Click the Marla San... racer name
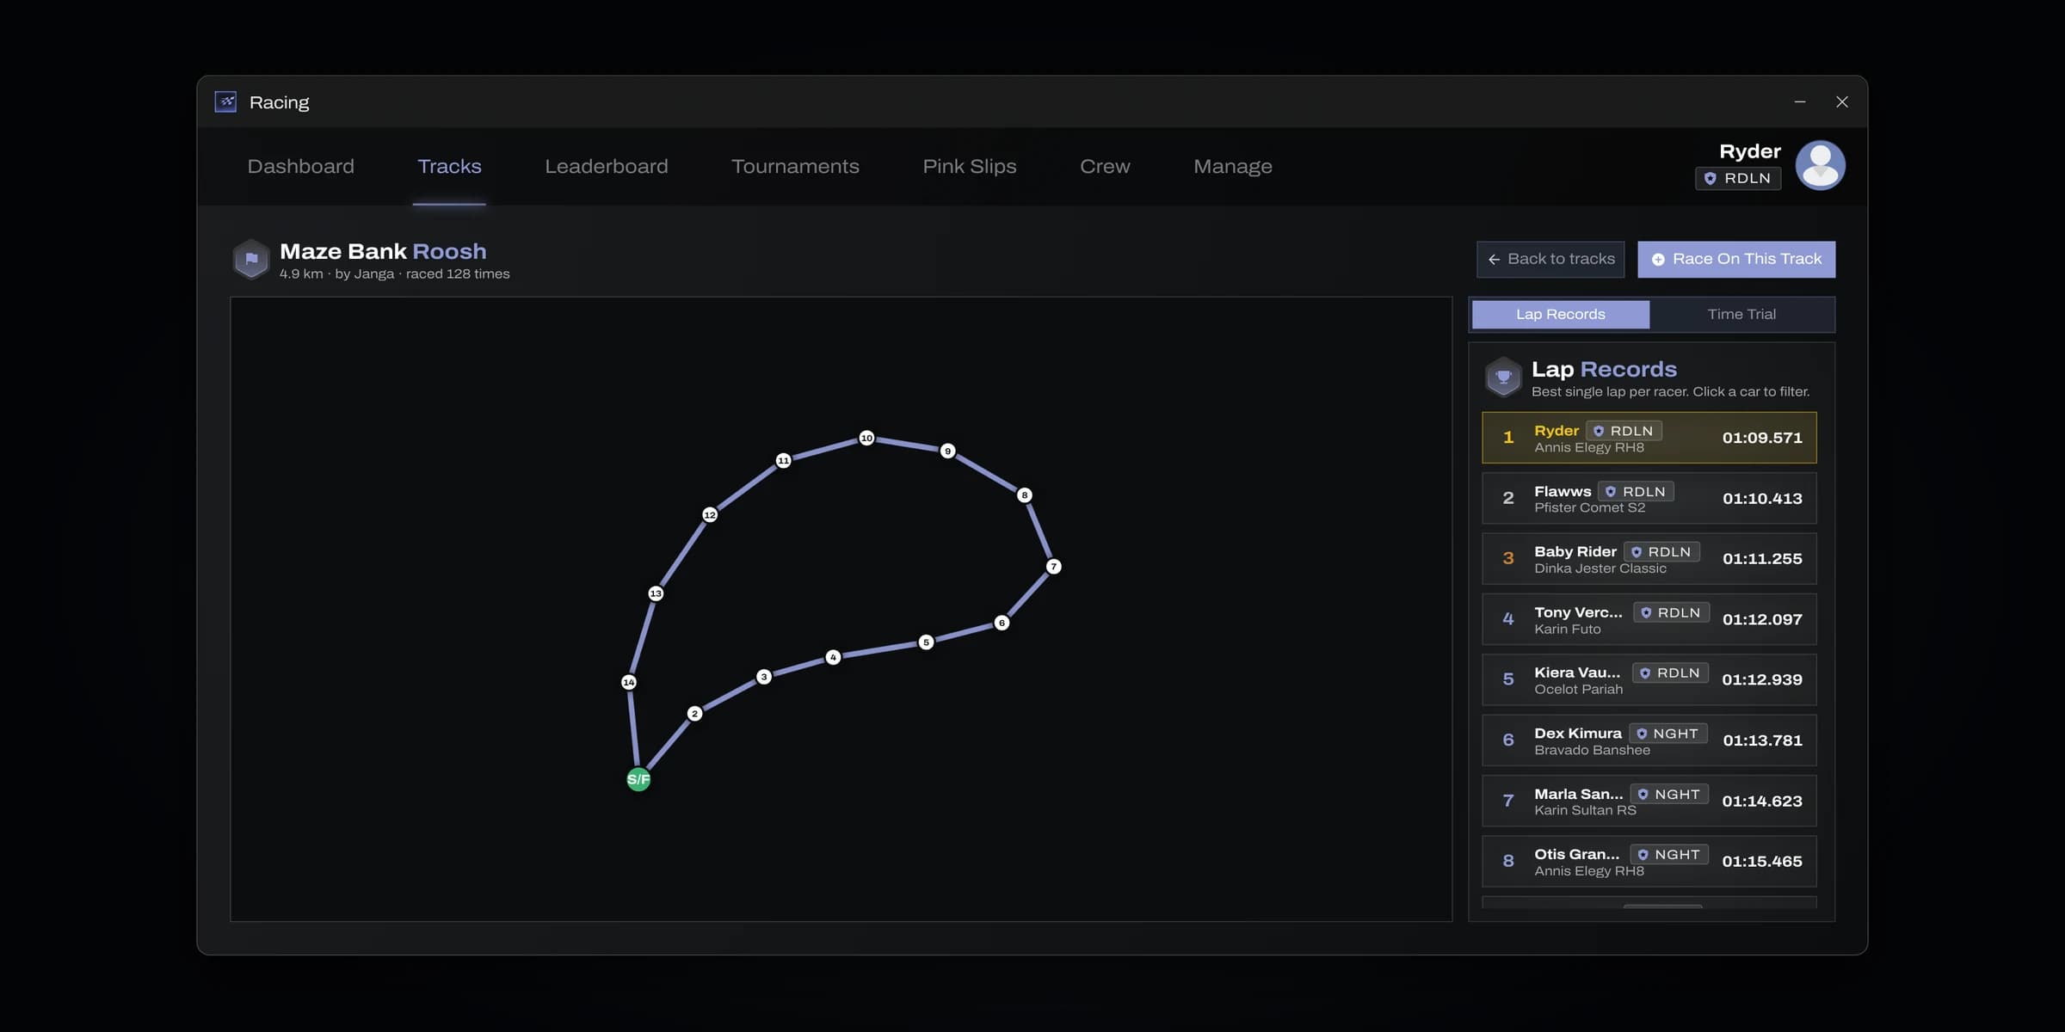2065x1032 pixels. point(1579,794)
